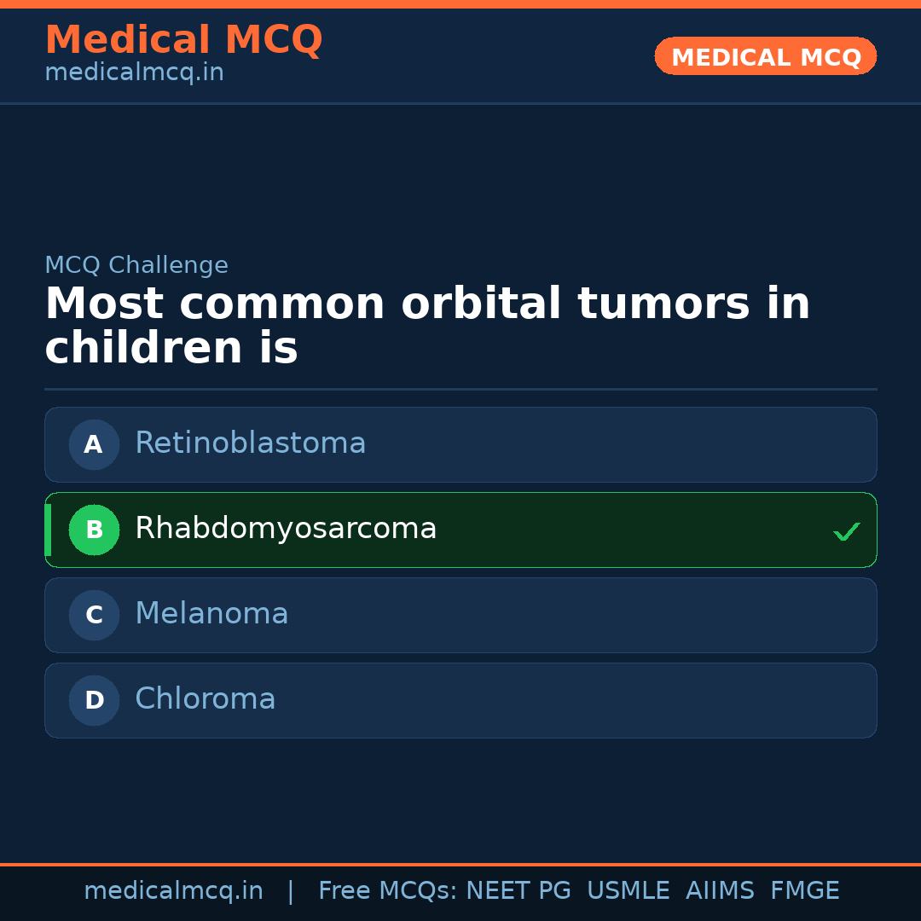
Task: Pick the Melanoma answer text
Action: click(211, 614)
